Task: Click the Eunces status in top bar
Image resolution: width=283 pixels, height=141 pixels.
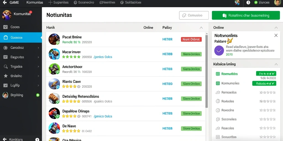Action: 262,2
